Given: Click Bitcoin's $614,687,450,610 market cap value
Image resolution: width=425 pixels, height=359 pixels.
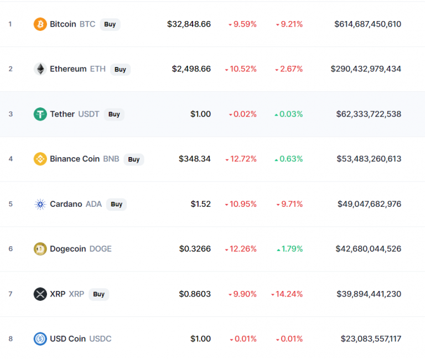Looking at the screenshot, I should pos(367,24).
